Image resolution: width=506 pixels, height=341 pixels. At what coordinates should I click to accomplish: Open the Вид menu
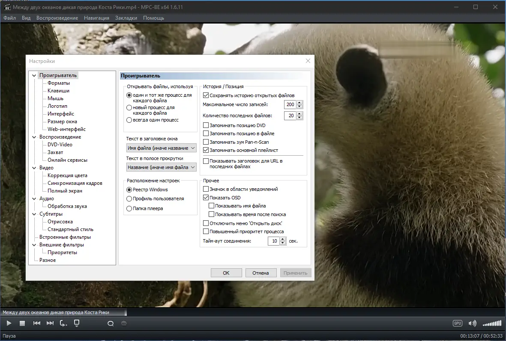(26, 18)
